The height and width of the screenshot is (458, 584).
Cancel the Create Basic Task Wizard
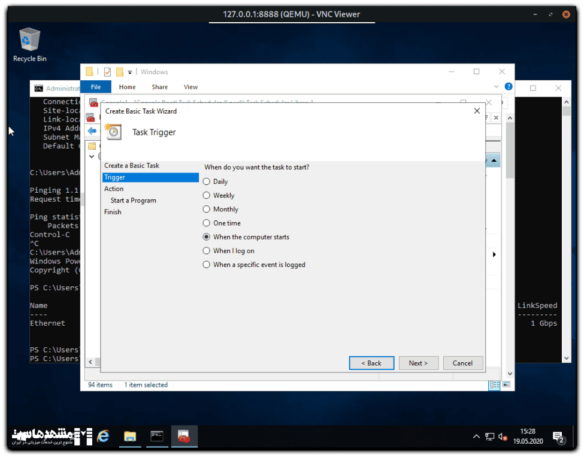tap(462, 363)
